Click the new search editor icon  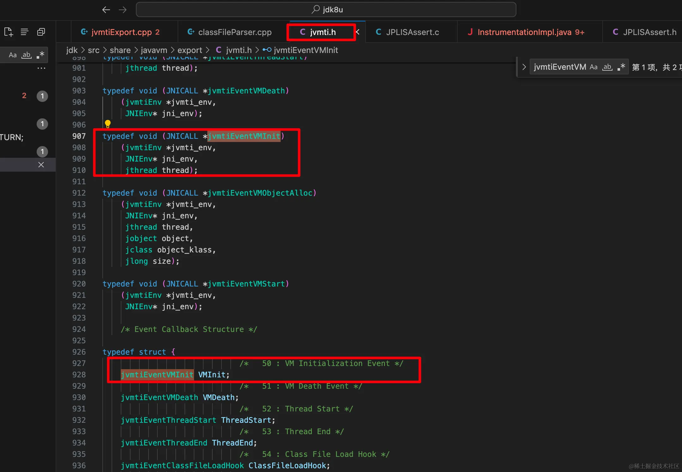coord(9,32)
